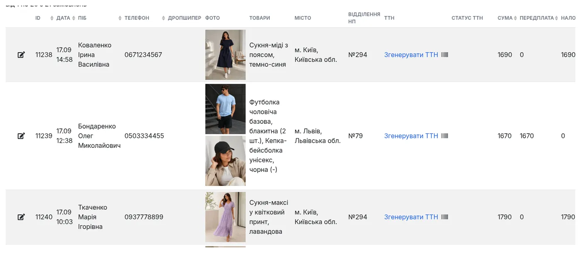Open edit icon for order 11239

pos(21,136)
